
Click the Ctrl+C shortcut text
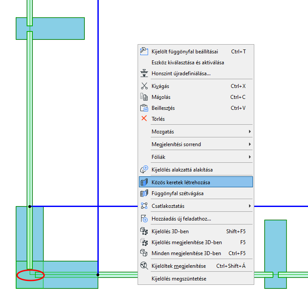238,97
